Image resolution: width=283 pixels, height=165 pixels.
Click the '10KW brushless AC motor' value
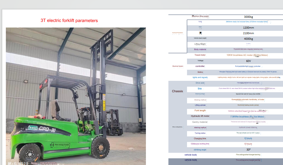[x=247, y=55]
